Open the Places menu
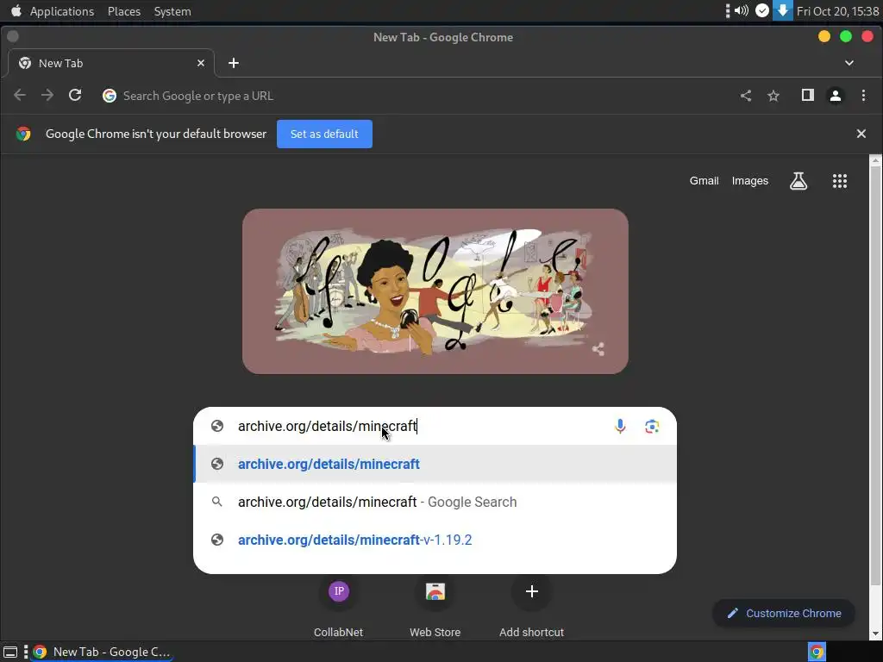 coord(124,11)
